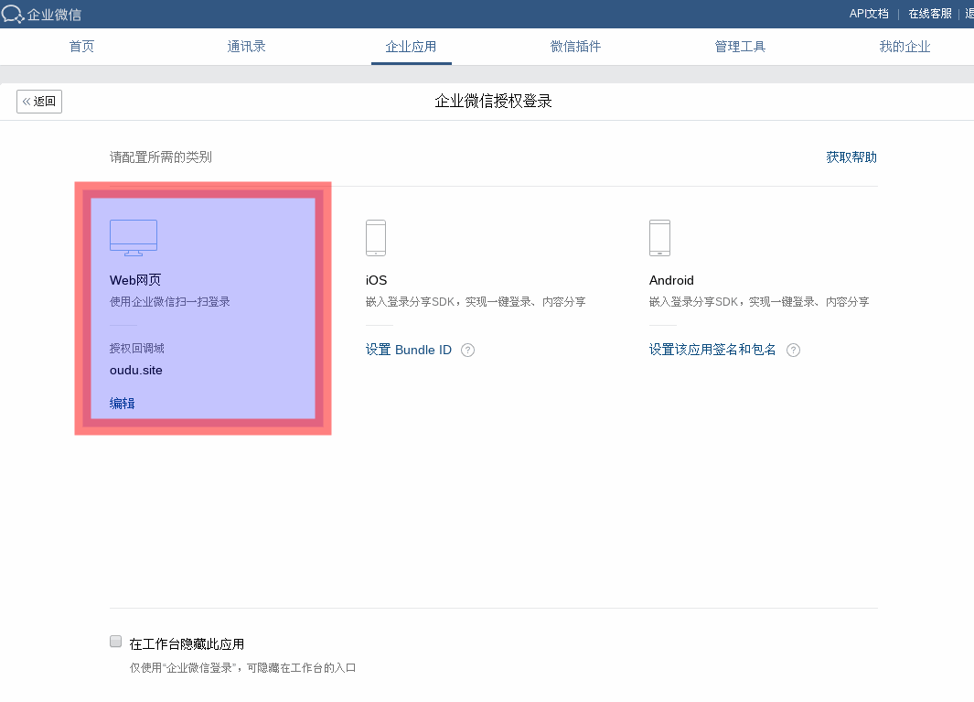
Task: Open 我的企业 tab
Action: pos(905,46)
